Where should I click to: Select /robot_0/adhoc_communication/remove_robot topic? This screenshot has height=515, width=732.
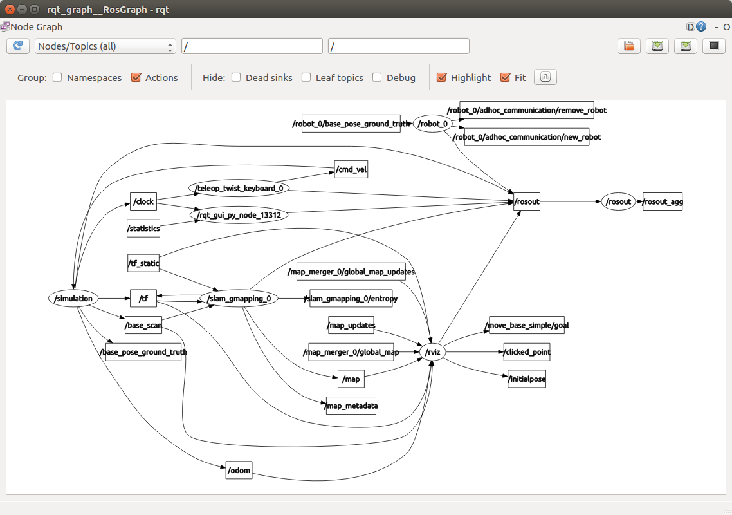pos(527,110)
